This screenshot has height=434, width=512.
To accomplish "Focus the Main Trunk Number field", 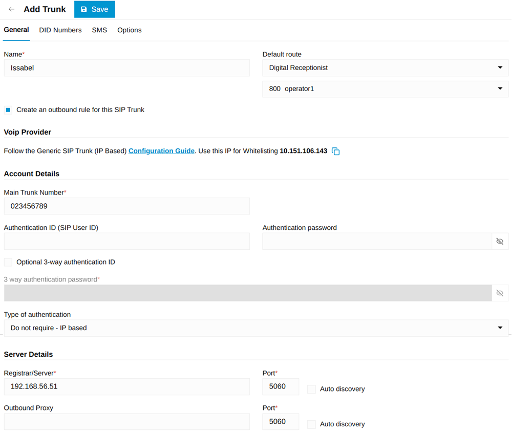I will 126,206.
